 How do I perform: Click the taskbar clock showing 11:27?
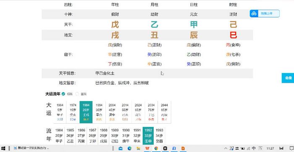(270, 149)
